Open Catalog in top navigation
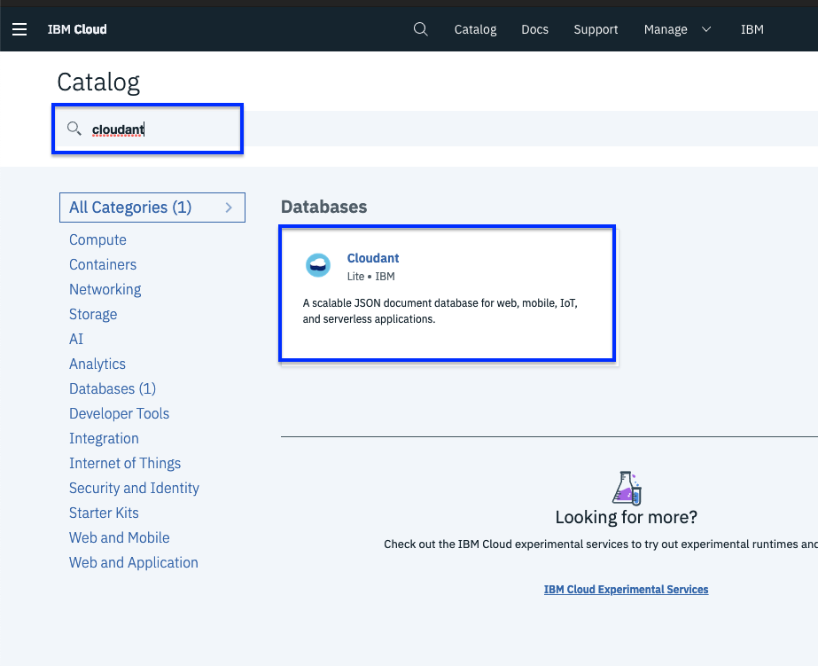 [475, 30]
